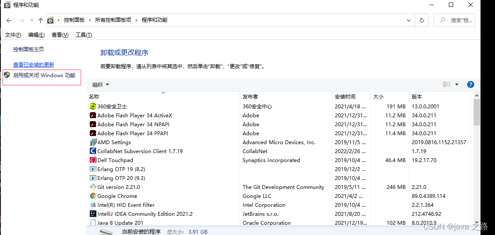Image resolution: width=495 pixels, height=235 pixels.
Task: Click the Oracle Corporation publisher cell
Action: pyautogui.click(x=267, y=223)
